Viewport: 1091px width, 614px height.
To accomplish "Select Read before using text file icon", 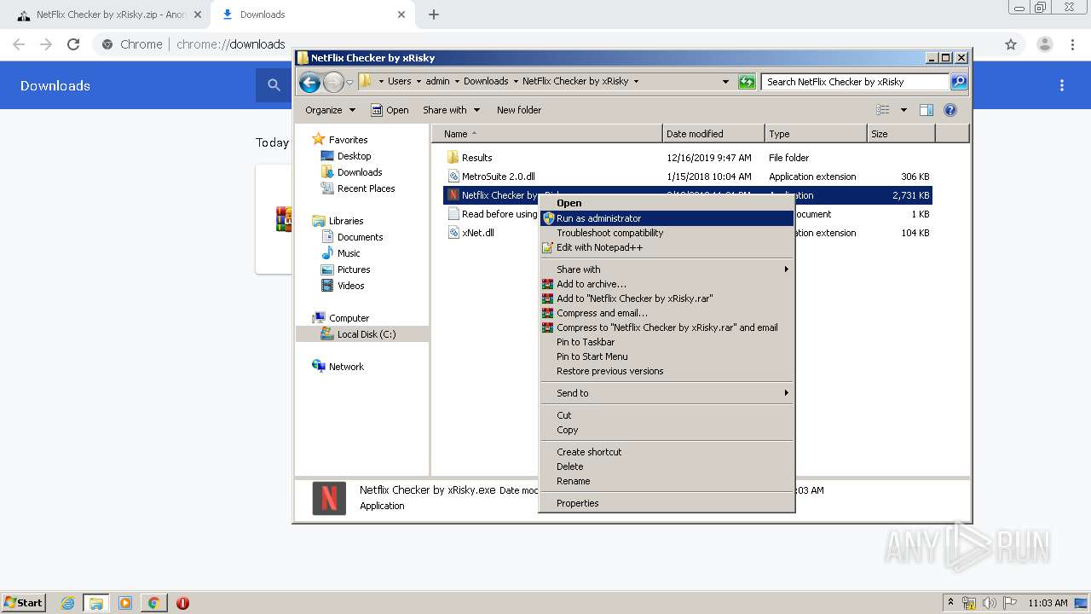I will tap(453, 214).
